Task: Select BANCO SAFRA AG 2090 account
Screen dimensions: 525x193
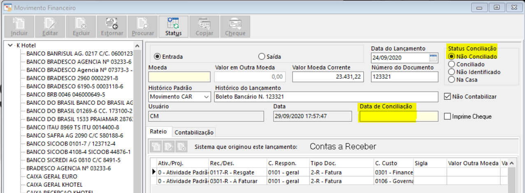Action: pyautogui.click(x=75, y=136)
